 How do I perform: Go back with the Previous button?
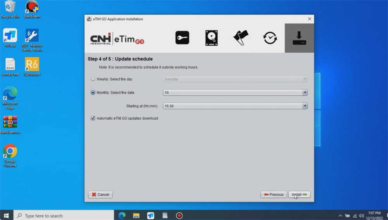coord(274,194)
